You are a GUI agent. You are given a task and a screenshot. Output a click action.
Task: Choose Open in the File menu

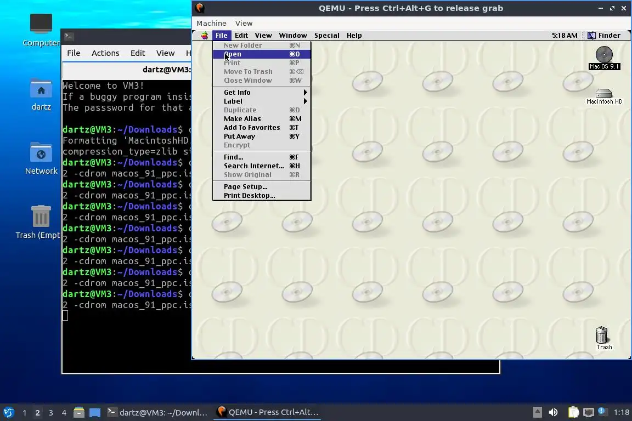[x=262, y=54]
